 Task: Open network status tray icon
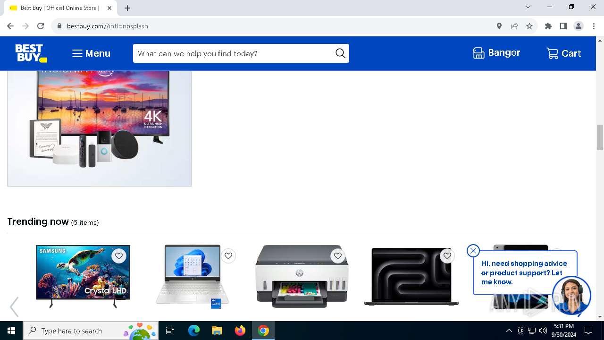(532, 331)
